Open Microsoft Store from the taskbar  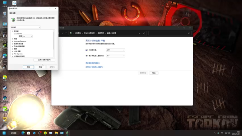(28, 133)
